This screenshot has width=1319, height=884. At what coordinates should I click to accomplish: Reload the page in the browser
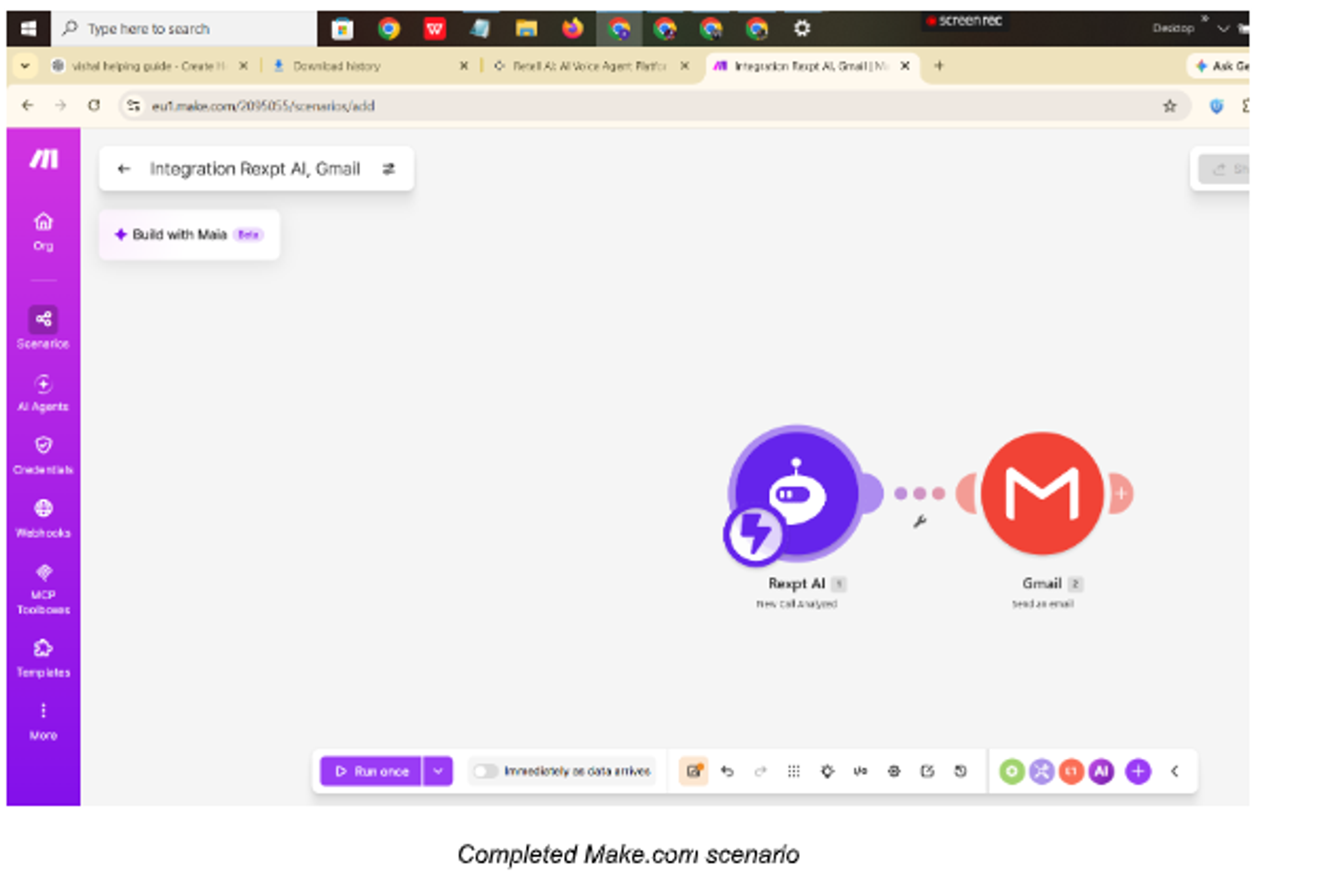point(94,106)
